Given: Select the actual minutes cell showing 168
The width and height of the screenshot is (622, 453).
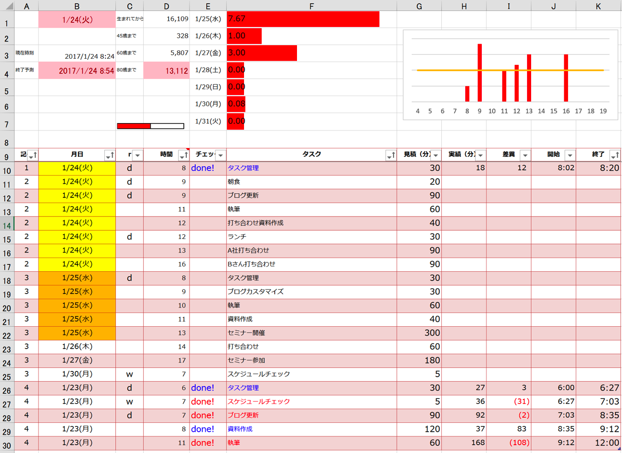Looking at the screenshot, I should click(464, 443).
